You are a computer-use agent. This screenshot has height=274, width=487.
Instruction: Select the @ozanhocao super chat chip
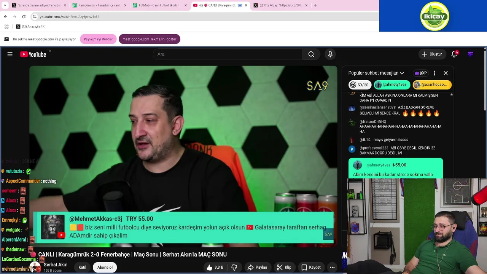pos(432,84)
